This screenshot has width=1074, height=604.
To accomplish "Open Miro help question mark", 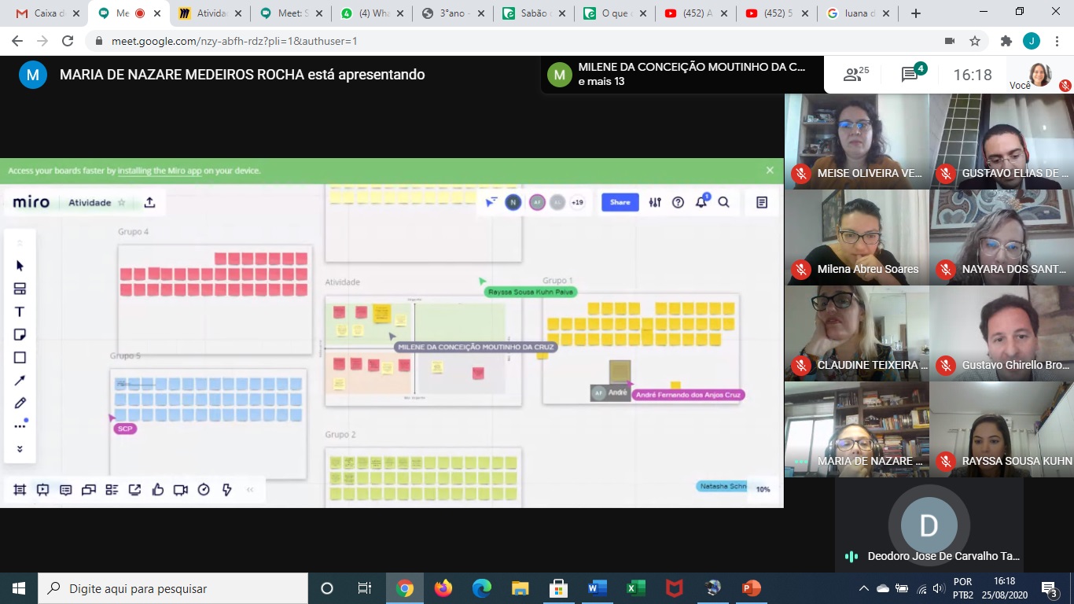I will click(678, 202).
